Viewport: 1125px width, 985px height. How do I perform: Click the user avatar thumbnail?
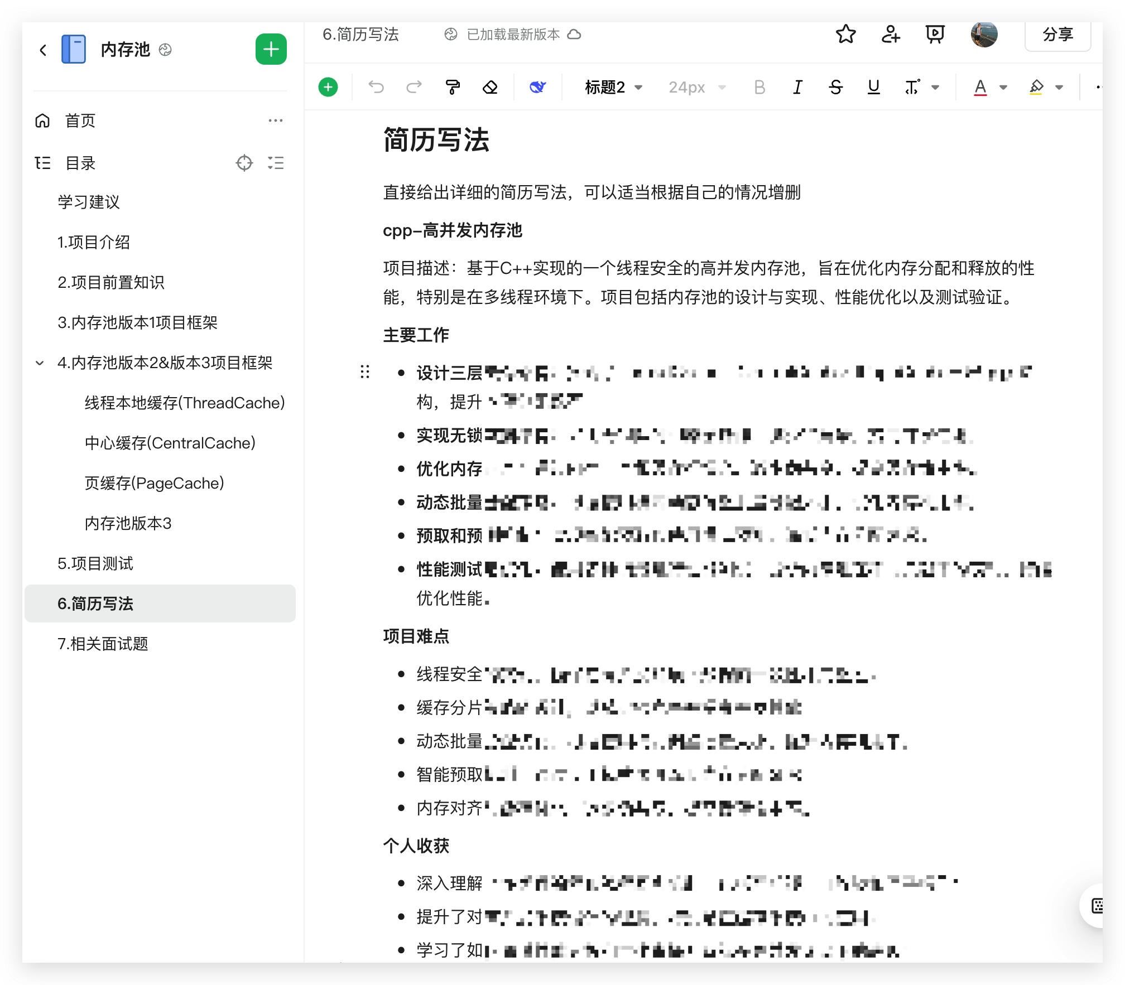[x=984, y=35]
